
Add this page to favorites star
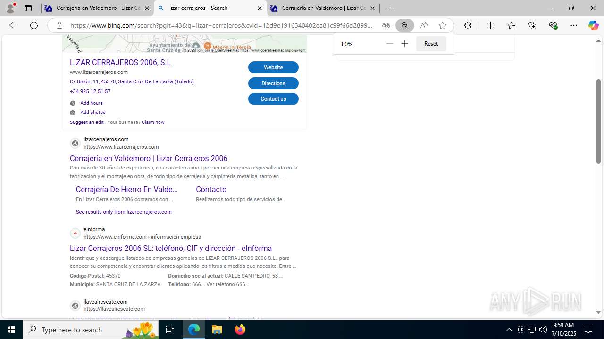pos(442,25)
